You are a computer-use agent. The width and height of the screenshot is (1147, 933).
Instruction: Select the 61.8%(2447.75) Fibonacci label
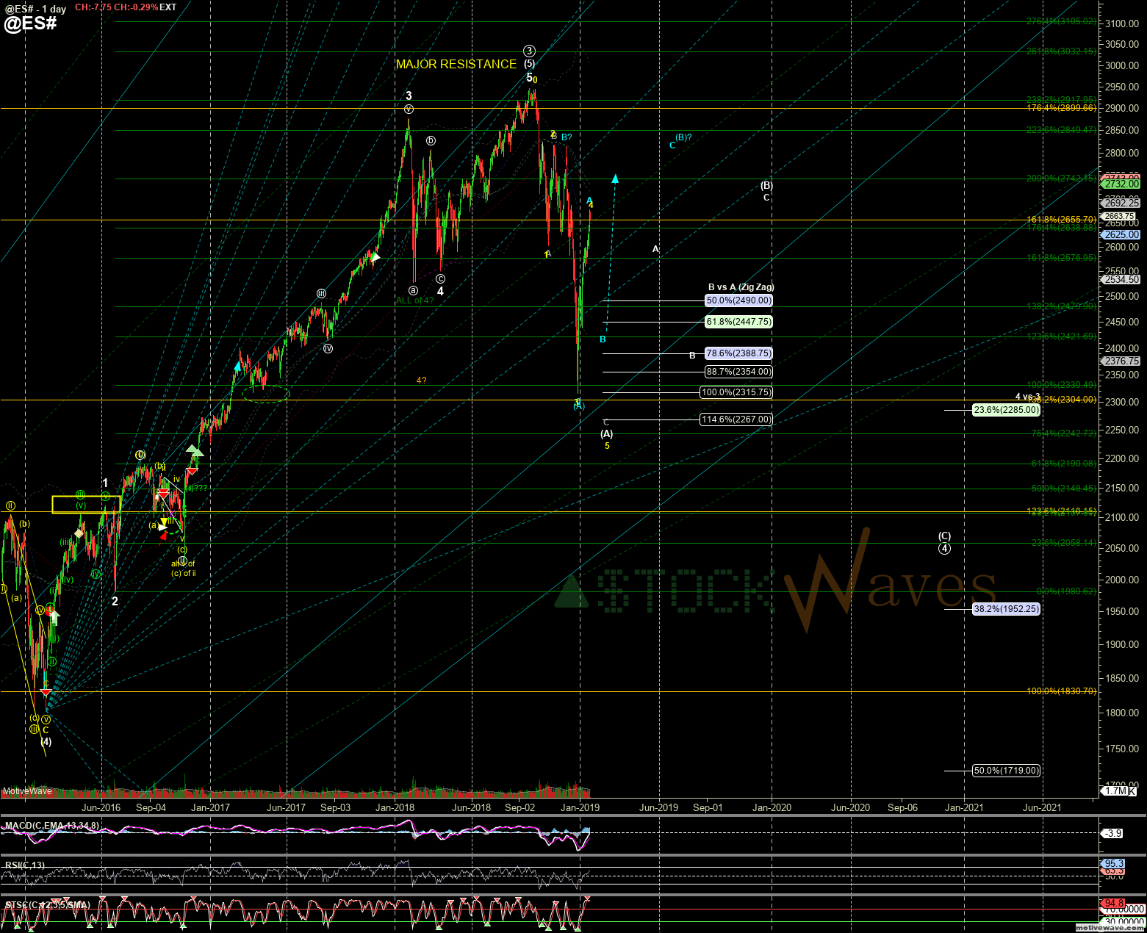coord(739,322)
